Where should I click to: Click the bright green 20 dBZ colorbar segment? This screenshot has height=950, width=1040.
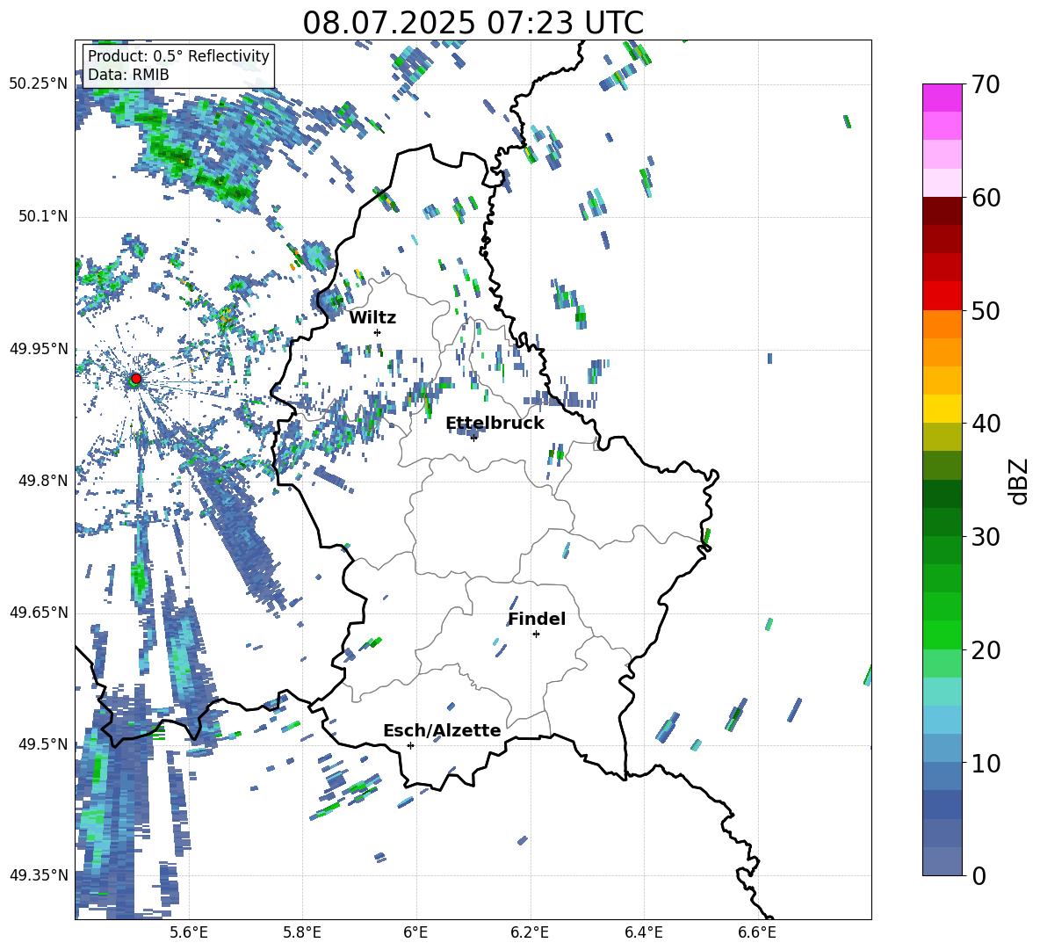point(942,635)
